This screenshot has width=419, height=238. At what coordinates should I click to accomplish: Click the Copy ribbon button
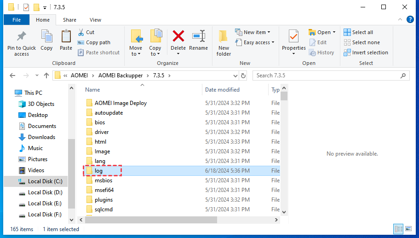point(46,40)
